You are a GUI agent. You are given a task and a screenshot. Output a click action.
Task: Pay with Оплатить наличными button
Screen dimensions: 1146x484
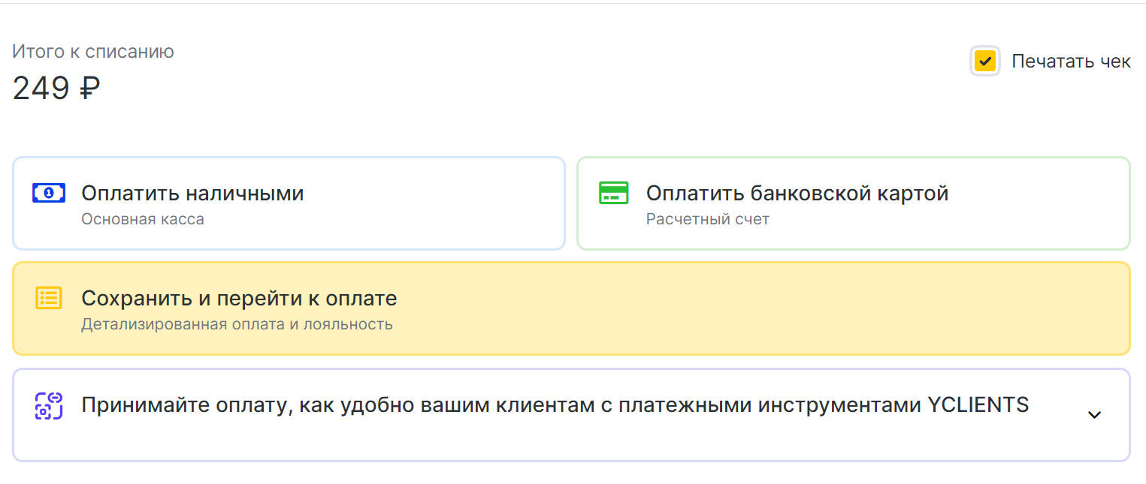(289, 203)
